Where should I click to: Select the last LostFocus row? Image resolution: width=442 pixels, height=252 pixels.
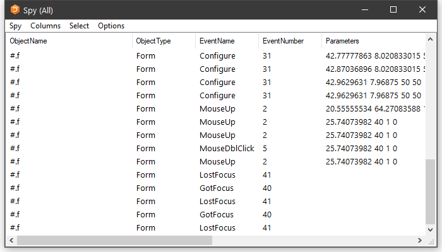point(217,228)
